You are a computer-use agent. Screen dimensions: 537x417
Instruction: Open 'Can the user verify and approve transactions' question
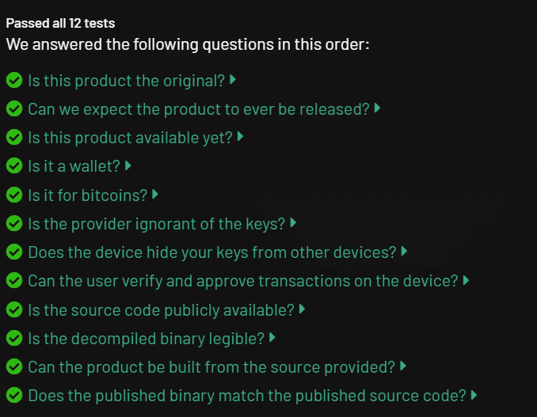coord(243,281)
